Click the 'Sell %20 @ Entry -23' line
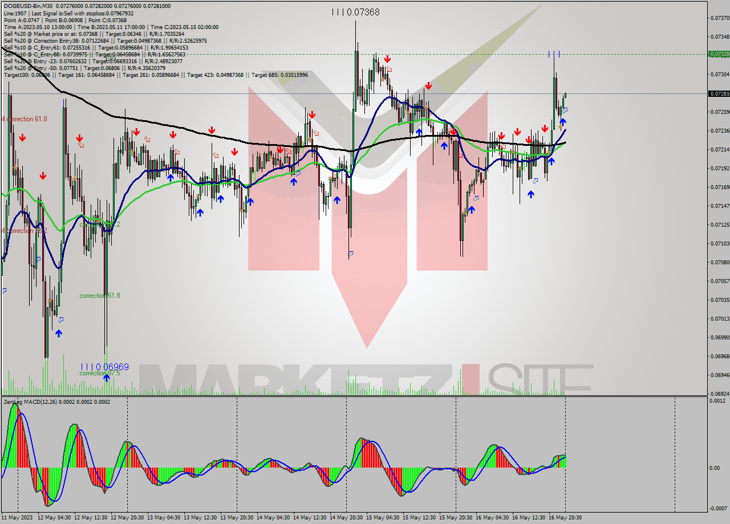This screenshot has width=730, height=524. (x=93, y=62)
